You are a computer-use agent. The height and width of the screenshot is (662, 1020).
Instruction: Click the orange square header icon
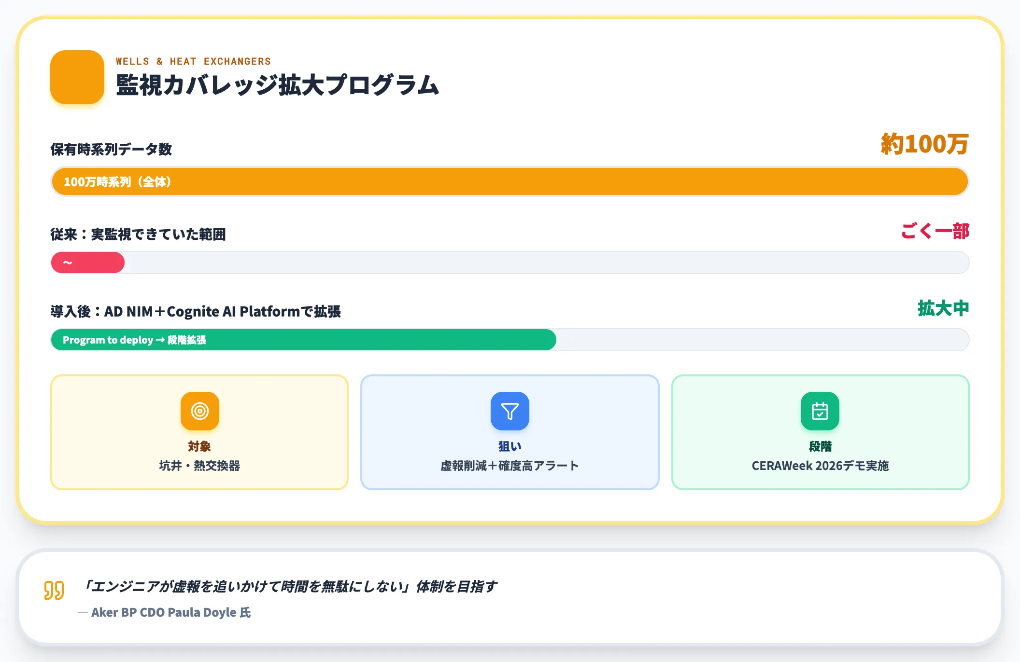(77, 77)
